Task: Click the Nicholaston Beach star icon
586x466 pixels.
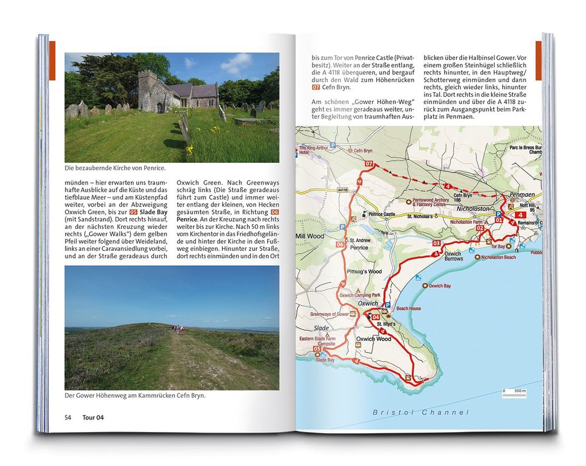Action: (x=477, y=257)
